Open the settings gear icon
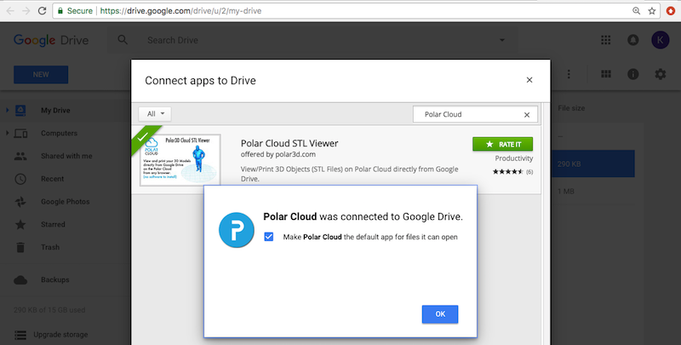This screenshot has height=345, width=681. (661, 74)
